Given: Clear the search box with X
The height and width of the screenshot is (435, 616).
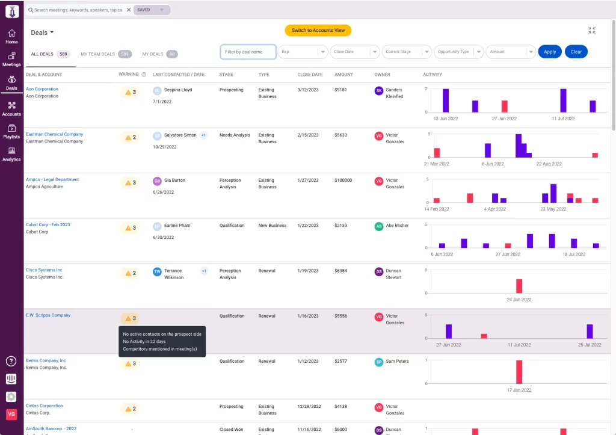Looking at the screenshot, I should click(129, 10).
